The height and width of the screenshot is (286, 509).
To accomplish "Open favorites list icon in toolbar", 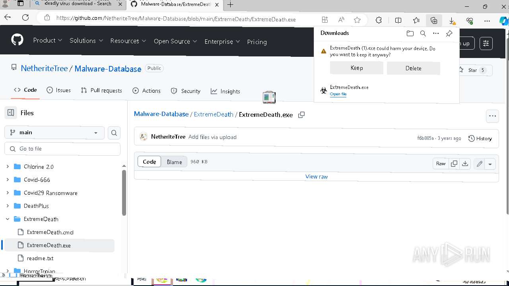I will 416,20.
